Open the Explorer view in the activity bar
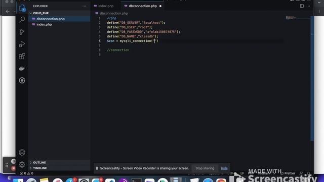 pyautogui.click(x=22, y=8)
